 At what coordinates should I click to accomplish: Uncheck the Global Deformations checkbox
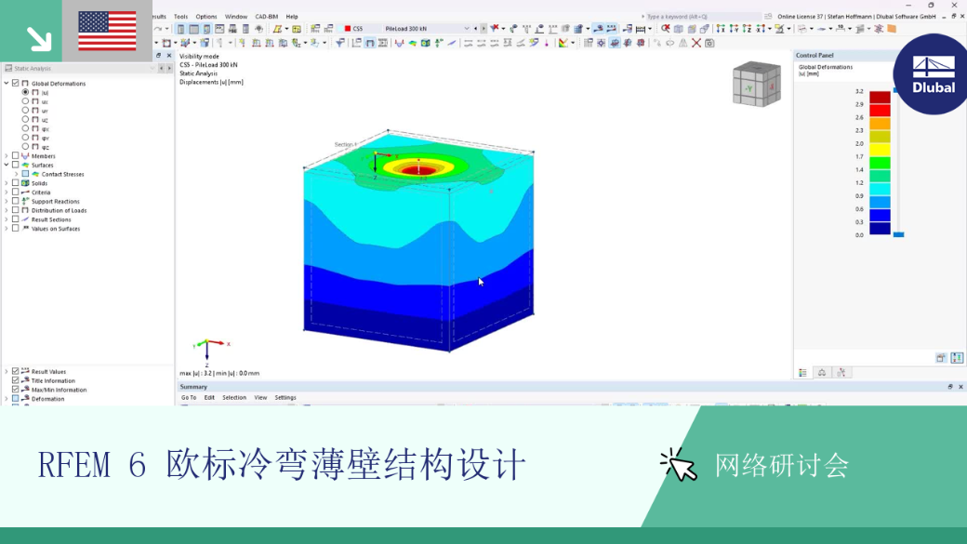pos(16,83)
